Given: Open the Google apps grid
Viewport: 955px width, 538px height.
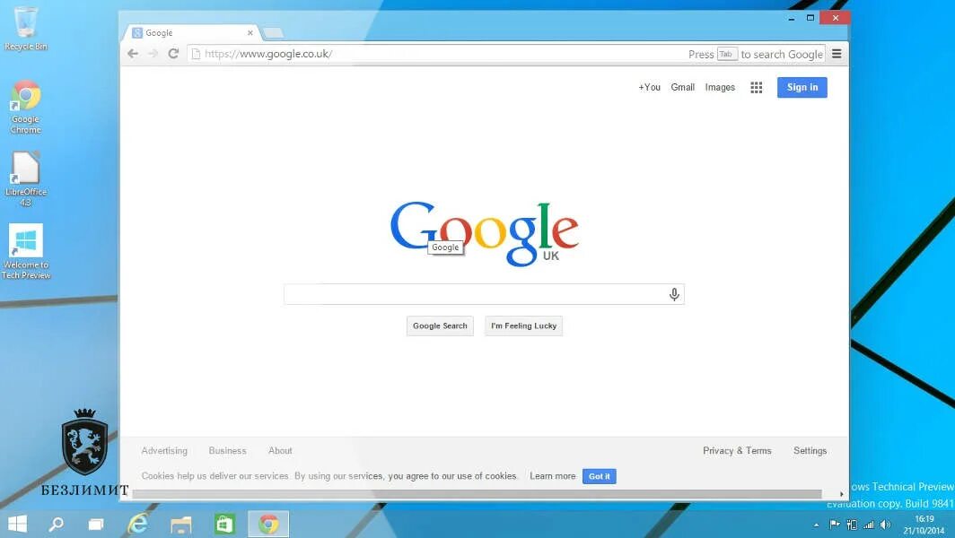Looking at the screenshot, I should (x=757, y=88).
